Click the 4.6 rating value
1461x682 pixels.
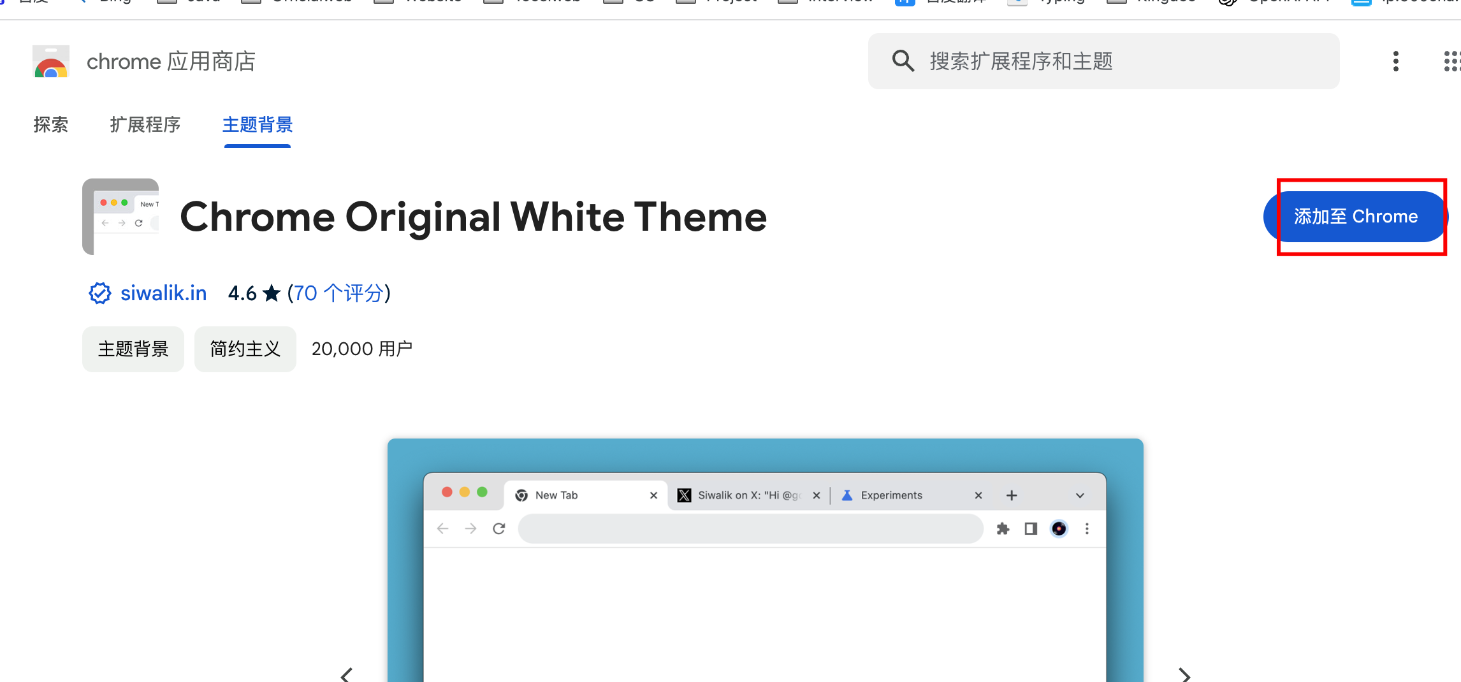[242, 293]
